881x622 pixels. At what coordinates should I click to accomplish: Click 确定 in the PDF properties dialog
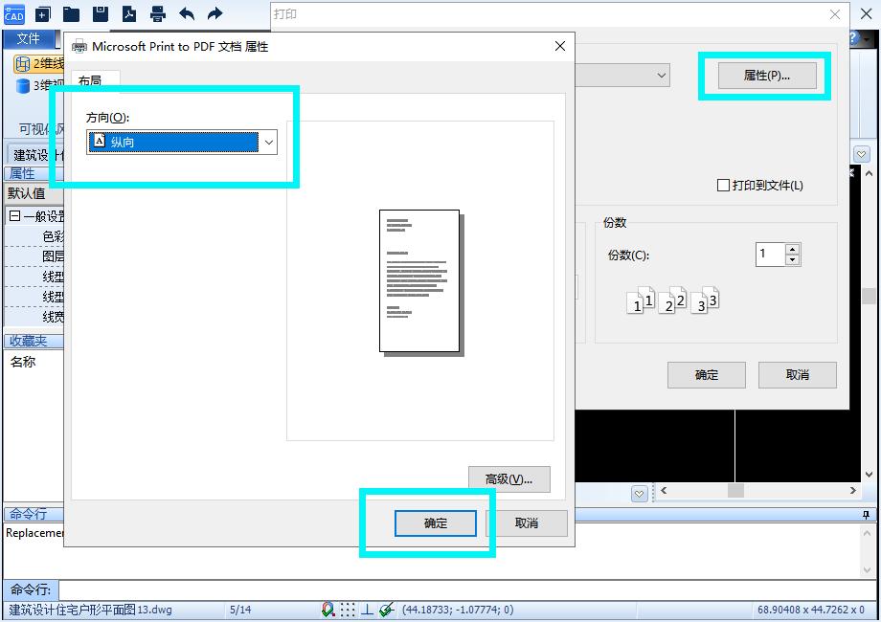[436, 523]
